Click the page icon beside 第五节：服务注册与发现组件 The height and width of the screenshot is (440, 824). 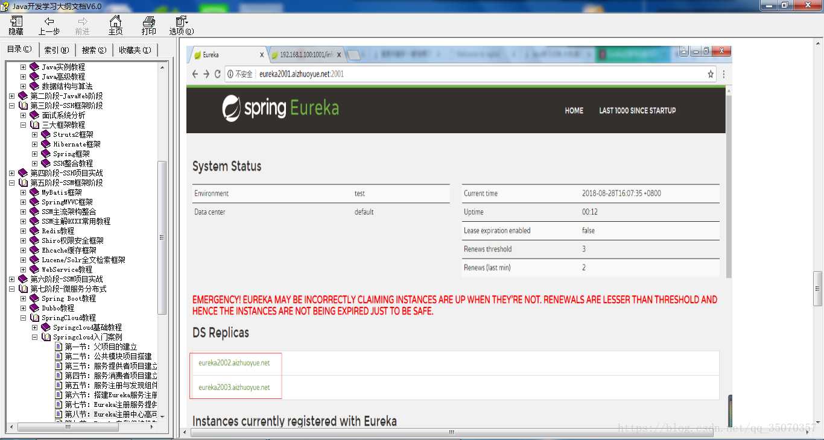[x=59, y=385]
